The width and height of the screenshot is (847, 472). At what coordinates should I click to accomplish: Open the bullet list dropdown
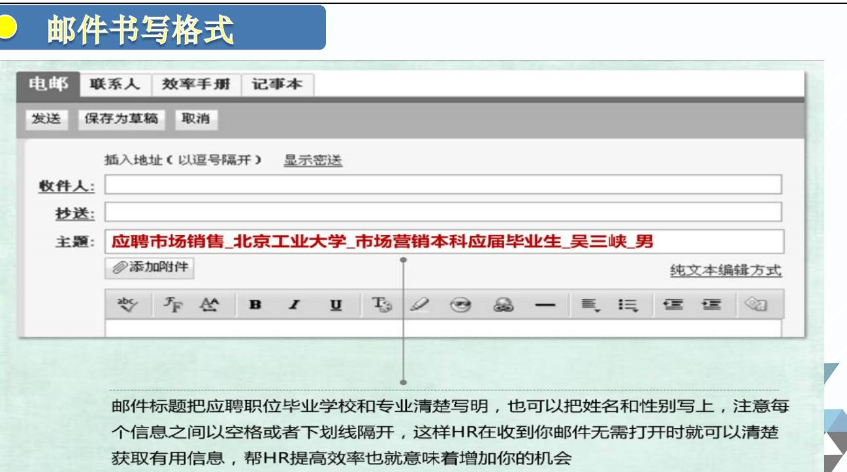(x=628, y=304)
